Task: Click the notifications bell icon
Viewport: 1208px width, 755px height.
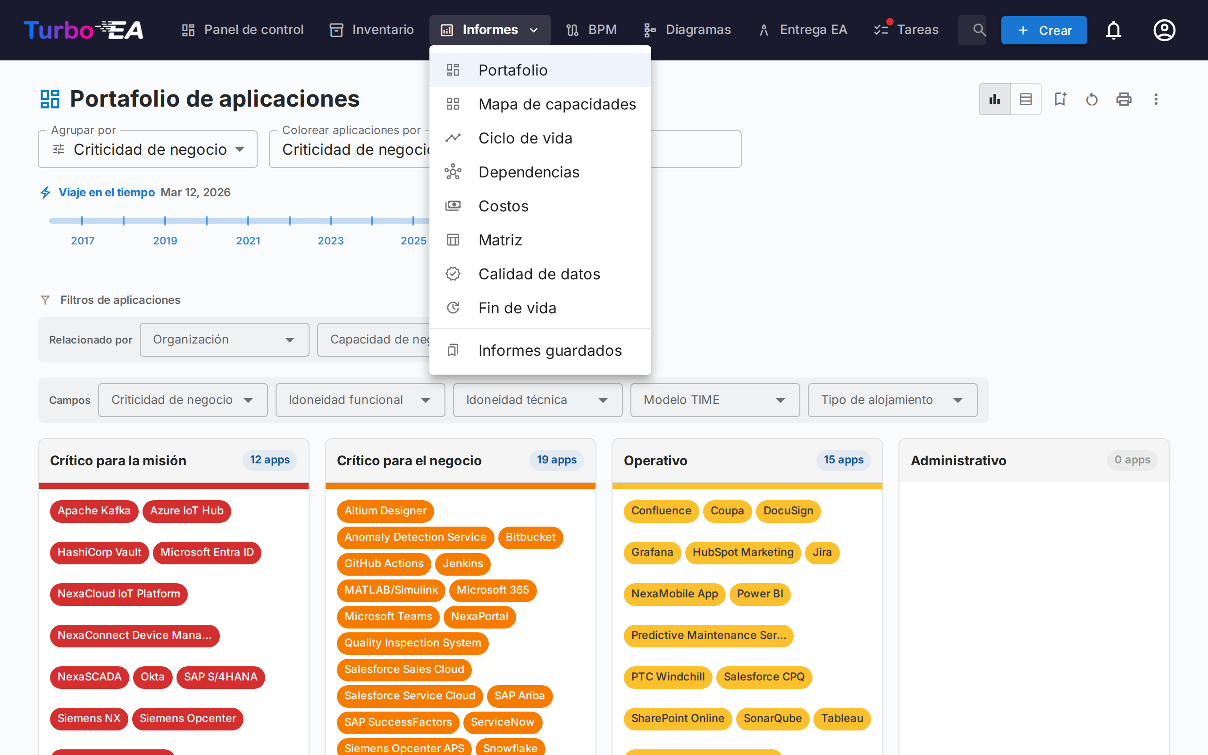Action: 1113,30
